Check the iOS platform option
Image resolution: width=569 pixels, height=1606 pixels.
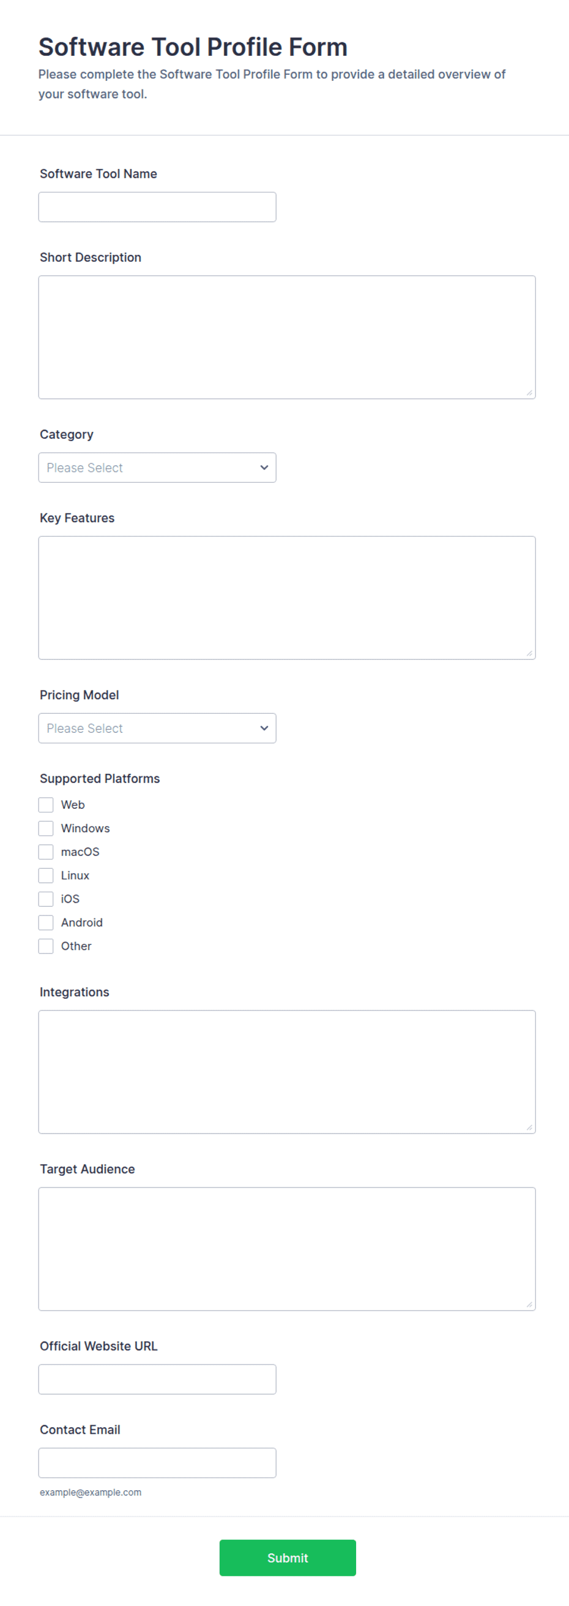46,899
